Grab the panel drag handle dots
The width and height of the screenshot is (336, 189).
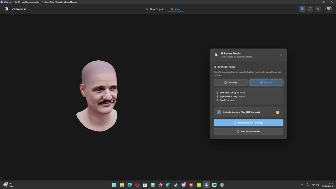[x=281, y=55]
